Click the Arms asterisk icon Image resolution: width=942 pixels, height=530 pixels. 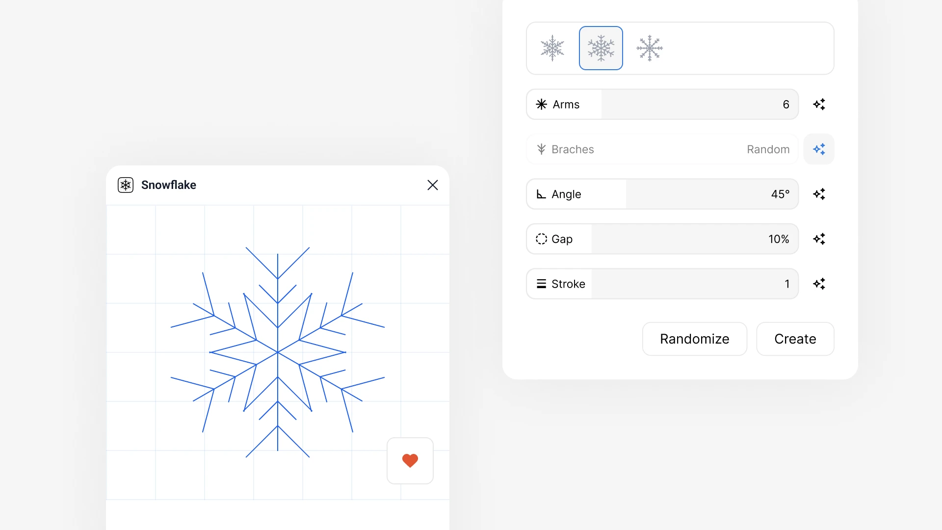tap(542, 105)
